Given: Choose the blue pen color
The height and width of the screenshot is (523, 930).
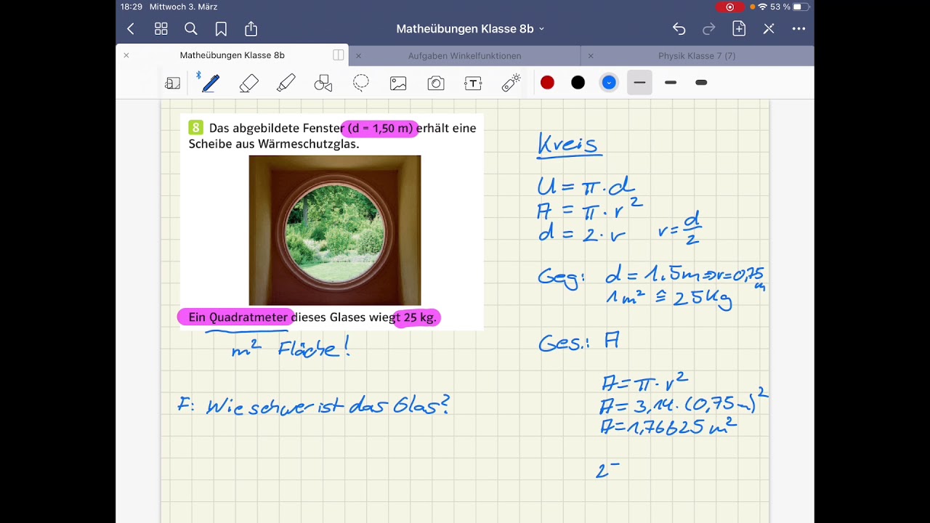Looking at the screenshot, I should point(609,83).
